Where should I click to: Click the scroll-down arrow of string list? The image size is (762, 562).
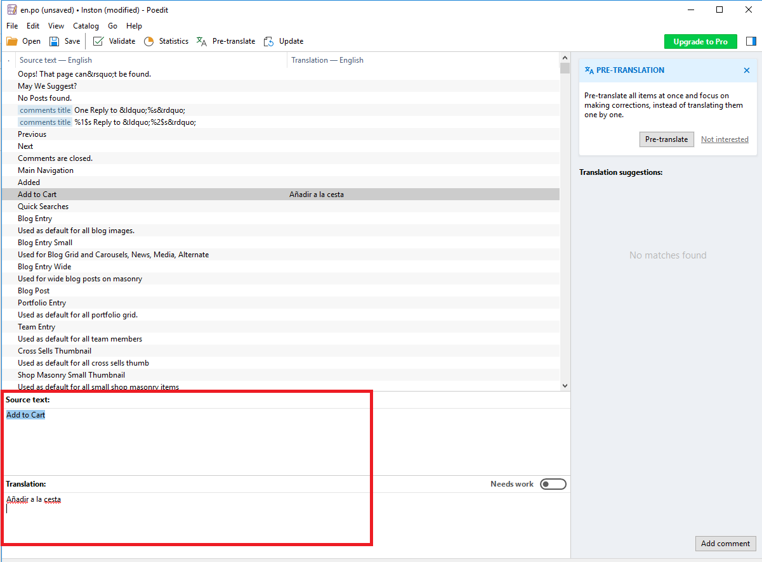point(565,386)
